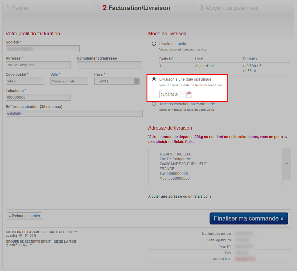This screenshot has height=271, width=297.
Task: Click the x10 5001-6 product entry
Action: click(x=252, y=66)
